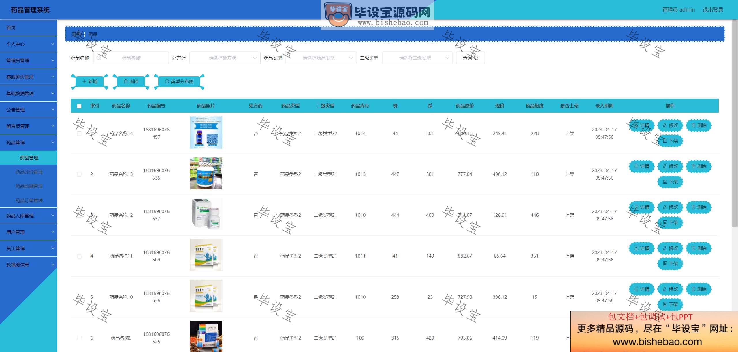Click the 首页 breadcrumb link

point(76,34)
